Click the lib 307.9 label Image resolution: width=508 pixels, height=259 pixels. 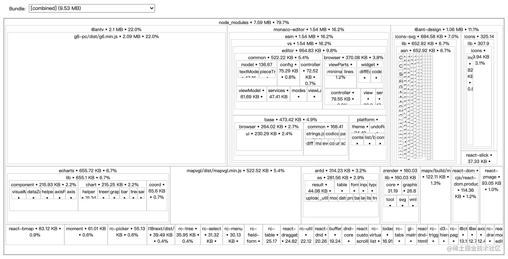[478, 44]
